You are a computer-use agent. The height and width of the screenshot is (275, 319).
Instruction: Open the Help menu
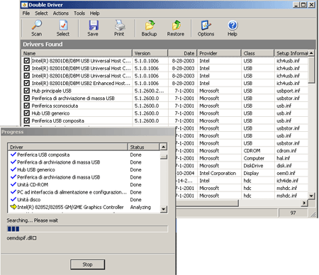click(94, 13)
